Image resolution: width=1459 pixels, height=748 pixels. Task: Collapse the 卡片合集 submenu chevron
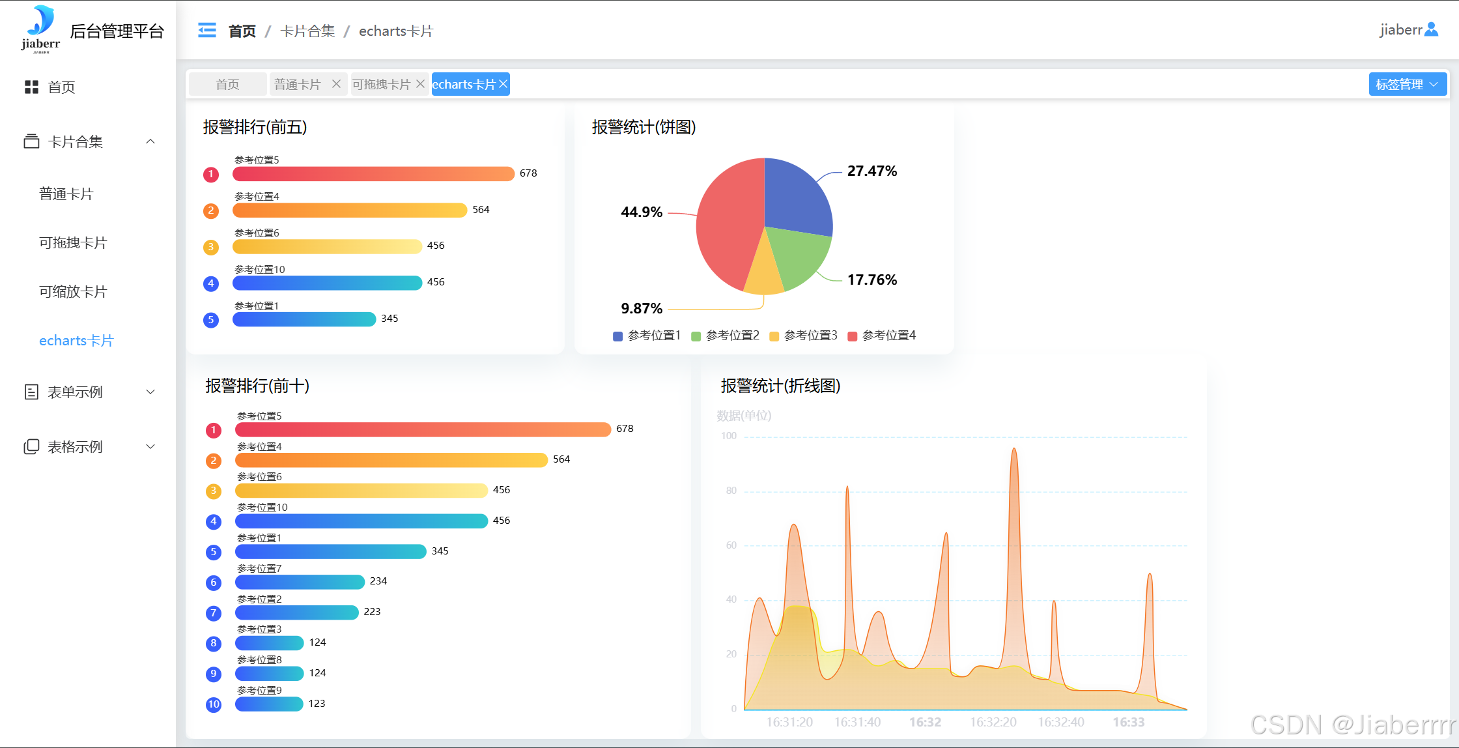coord(150,141)
